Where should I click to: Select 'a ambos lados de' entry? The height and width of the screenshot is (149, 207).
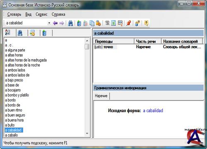[x=17, y=75]
